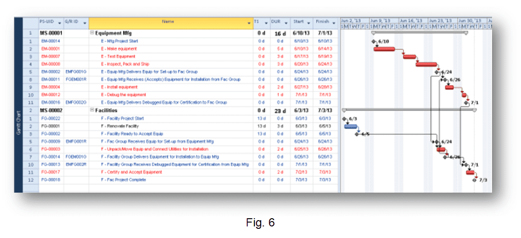521x238 pixels.
Task: Open the Finish column filter dropdown
Action: tap(334, 23)
